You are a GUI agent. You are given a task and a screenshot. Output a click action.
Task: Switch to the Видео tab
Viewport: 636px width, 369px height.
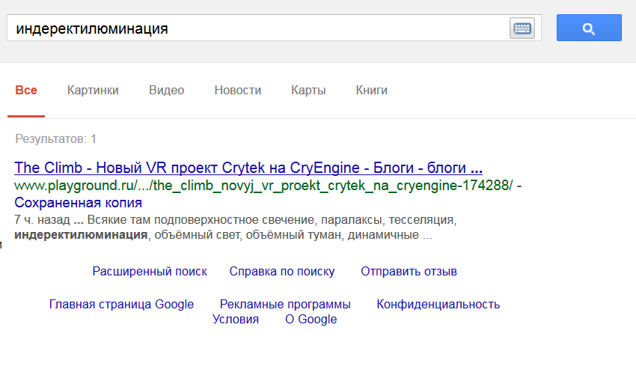[167, 90]
